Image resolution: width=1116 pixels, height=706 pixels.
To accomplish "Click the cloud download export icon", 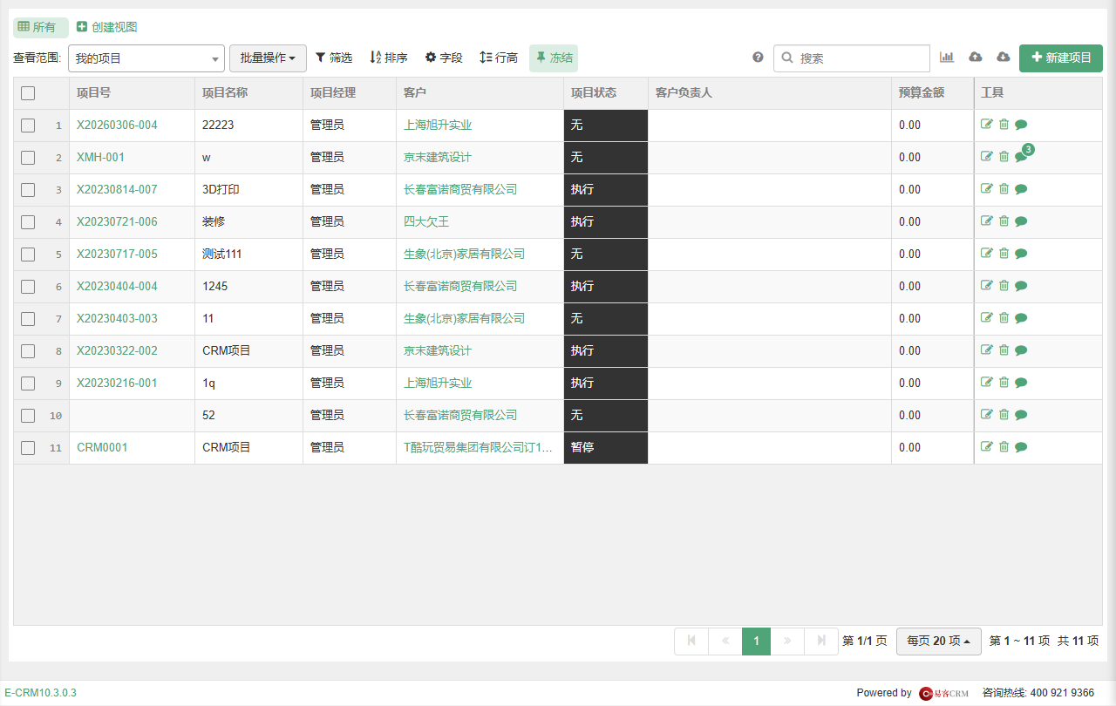I will tap(1004, 58).
